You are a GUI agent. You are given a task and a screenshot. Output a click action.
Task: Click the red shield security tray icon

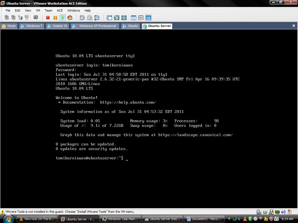[x=271, y=219]
